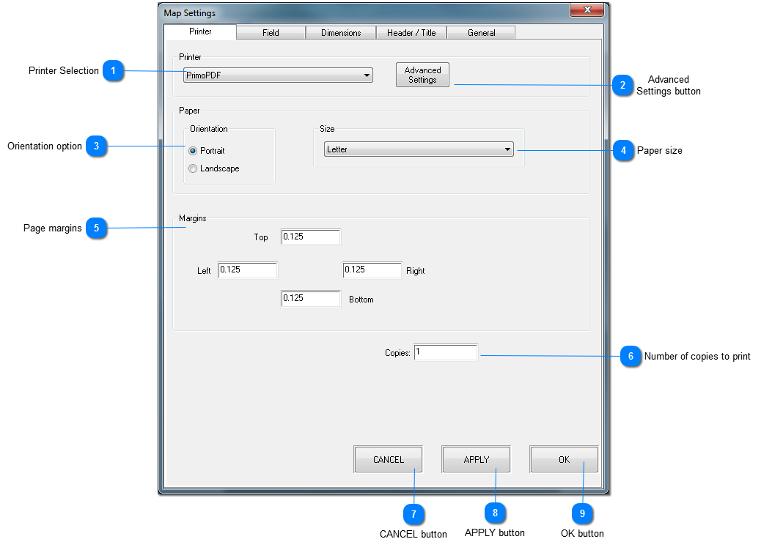This screenshot has width=761, height=550.
Task: Close the Map Settings dialog window
Action: (587, 10)
